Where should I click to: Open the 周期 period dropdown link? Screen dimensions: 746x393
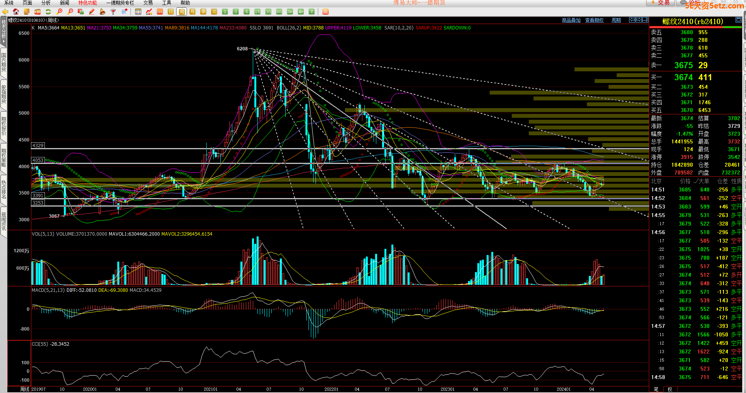coord(616,20)
